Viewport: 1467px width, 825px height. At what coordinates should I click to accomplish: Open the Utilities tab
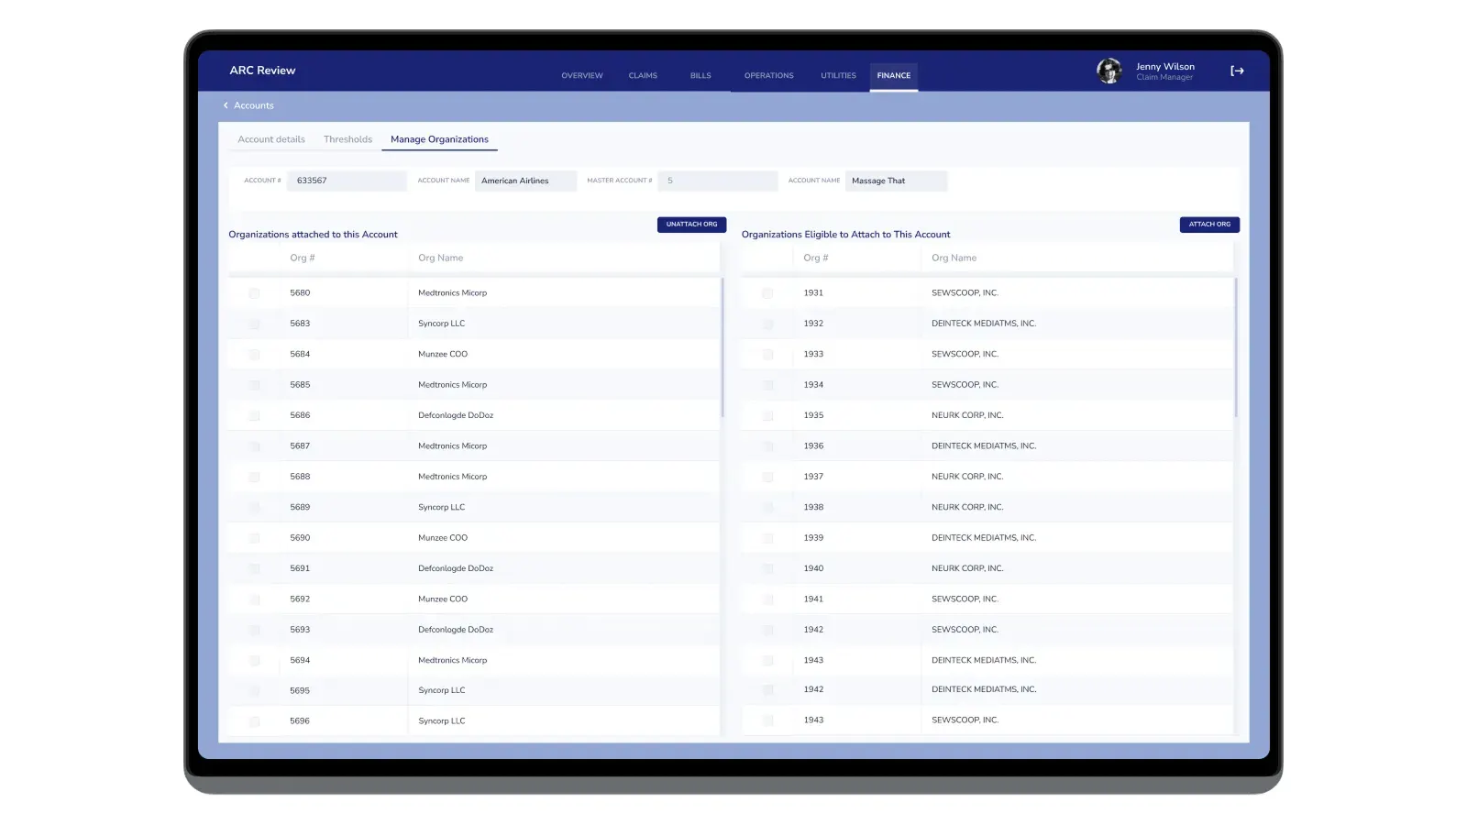(x=838, y=75)
